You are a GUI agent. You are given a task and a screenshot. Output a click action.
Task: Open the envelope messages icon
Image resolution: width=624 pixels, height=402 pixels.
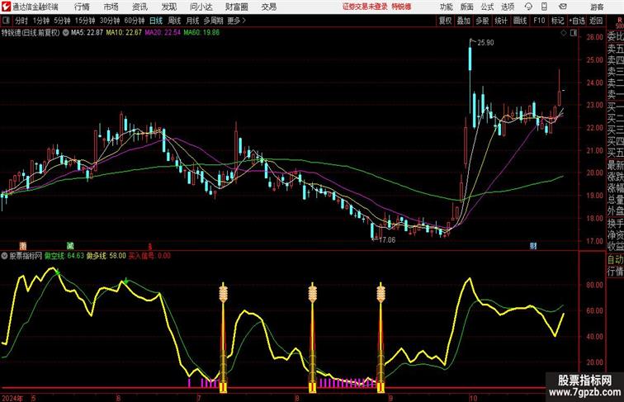click(563, 7)
